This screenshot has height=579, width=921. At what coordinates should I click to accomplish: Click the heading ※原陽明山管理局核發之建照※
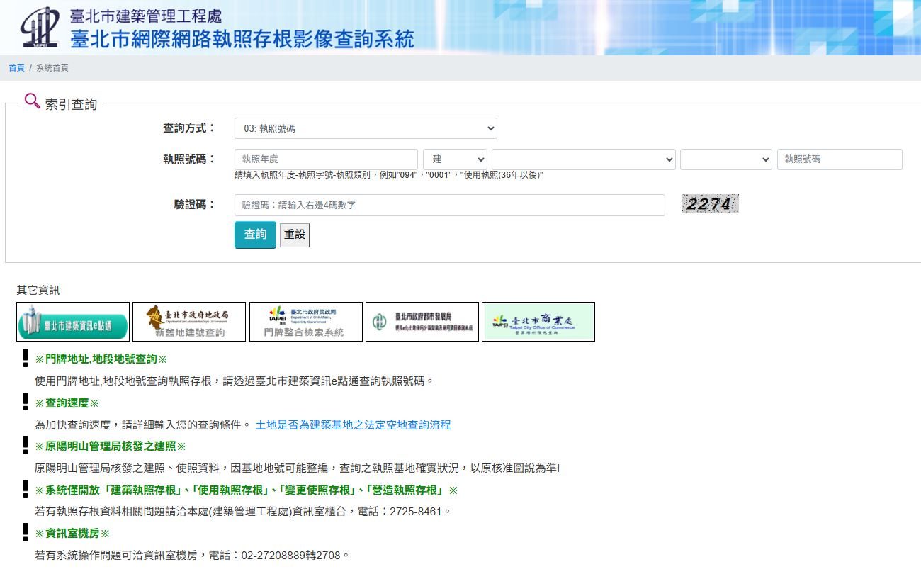110,446
